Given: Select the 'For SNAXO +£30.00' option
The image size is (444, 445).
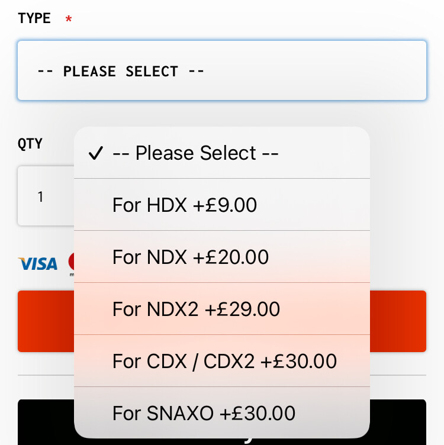Looking at the screenshot, I should coord(204,412).
